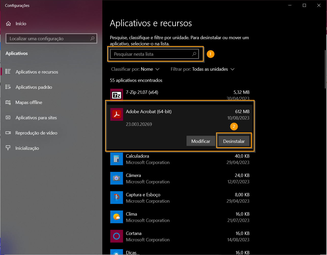Screen dimensions: 327x255
Task: Click the Adobe Acrobat app icon
Action: pos(117,114)
